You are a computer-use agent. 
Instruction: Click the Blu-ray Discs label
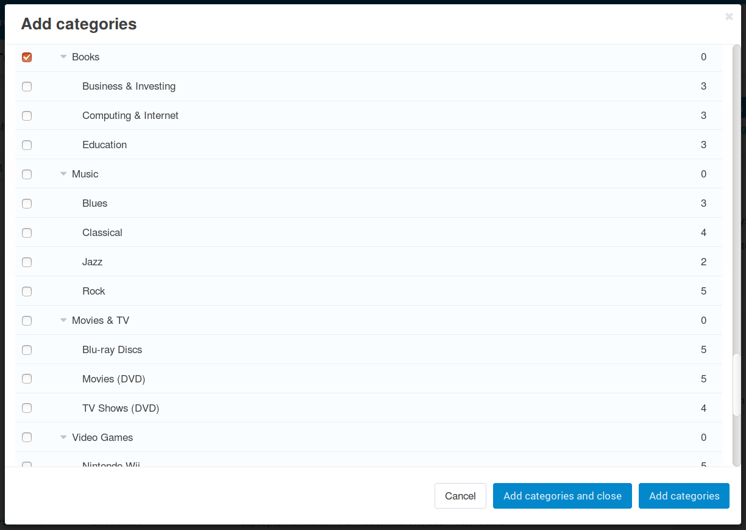coord(112,349)
